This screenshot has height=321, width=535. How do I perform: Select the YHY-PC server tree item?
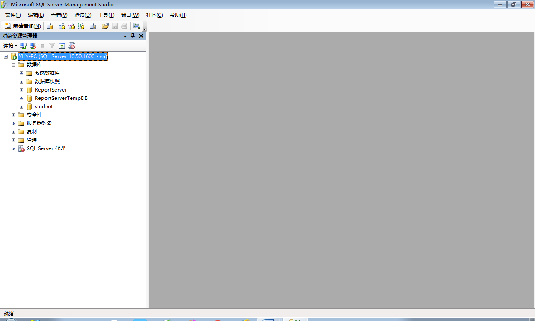tap(63, 56)
